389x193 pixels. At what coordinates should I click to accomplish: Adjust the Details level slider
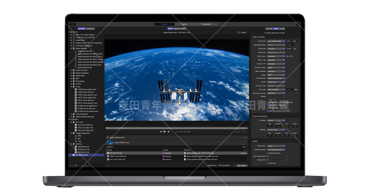coord(276,160)
